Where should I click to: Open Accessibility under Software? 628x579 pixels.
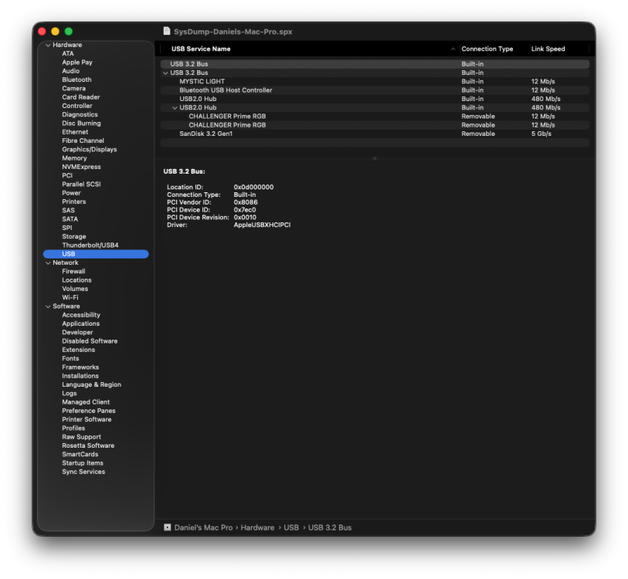click(x=81, y=315)
